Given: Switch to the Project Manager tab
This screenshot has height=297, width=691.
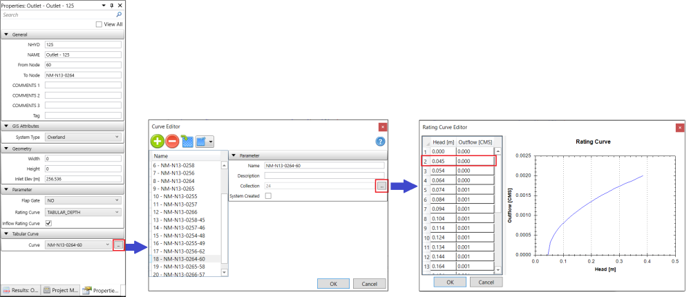Looking at the screenshot, I should (61, 290).
